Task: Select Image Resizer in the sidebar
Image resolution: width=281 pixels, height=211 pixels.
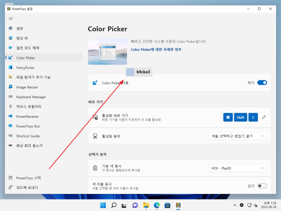Action: (30, 87)
